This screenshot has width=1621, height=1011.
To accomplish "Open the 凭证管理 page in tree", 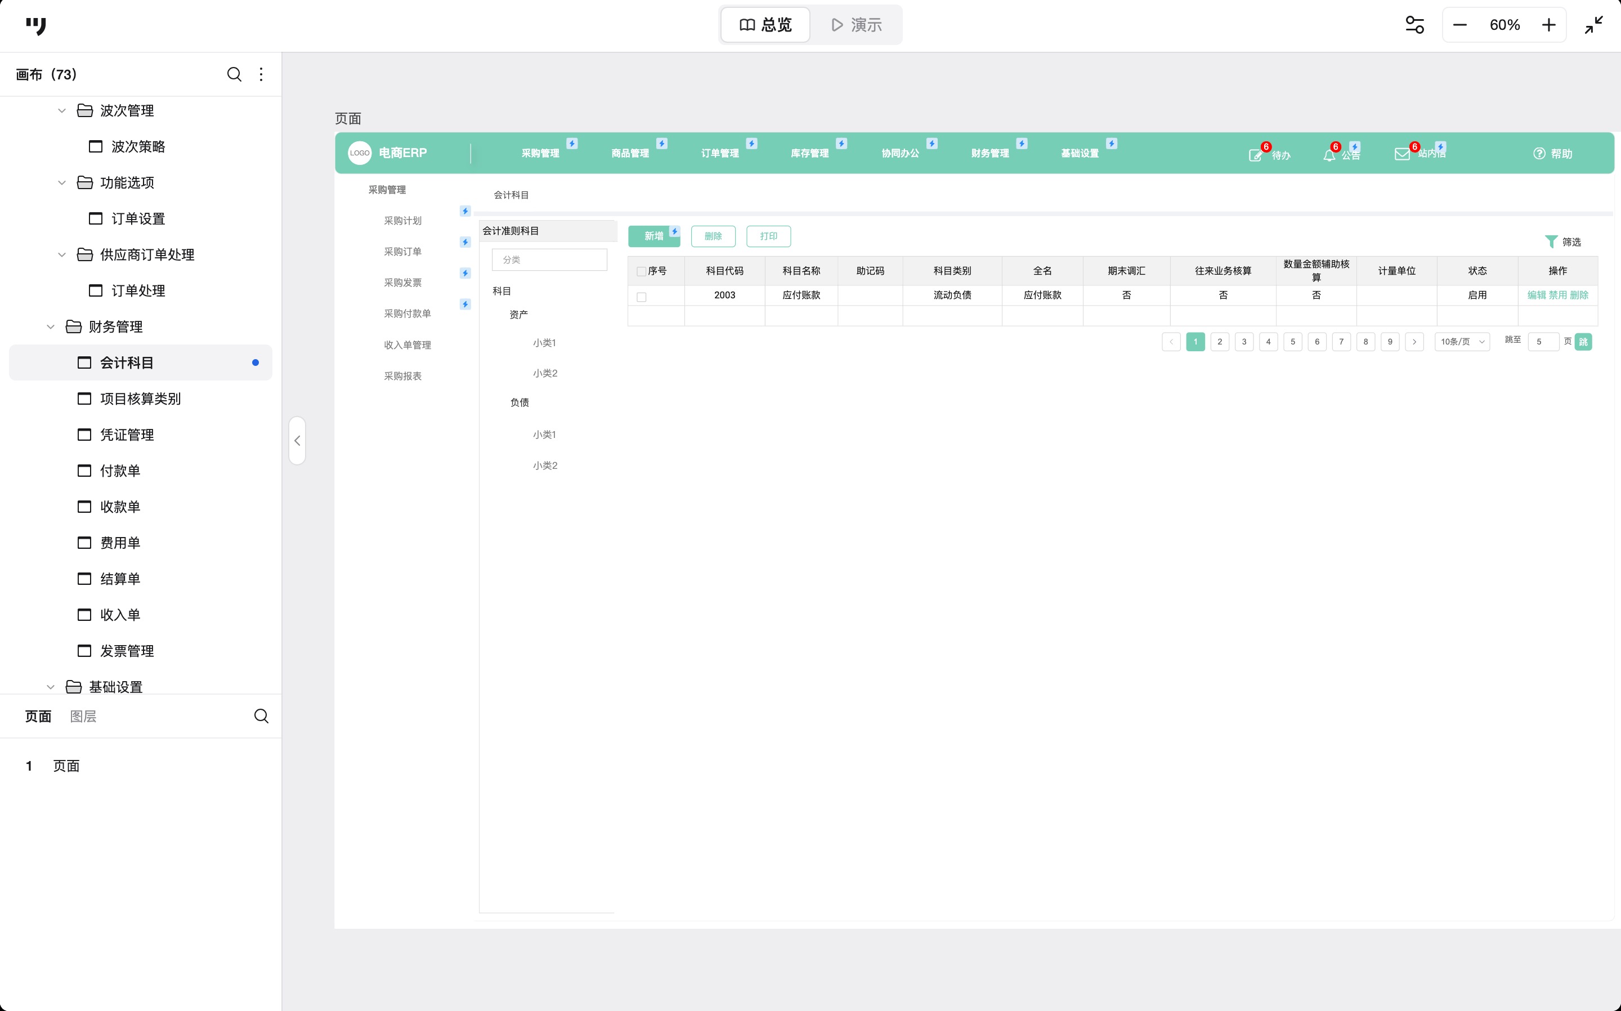I will [x=127, y=435].
